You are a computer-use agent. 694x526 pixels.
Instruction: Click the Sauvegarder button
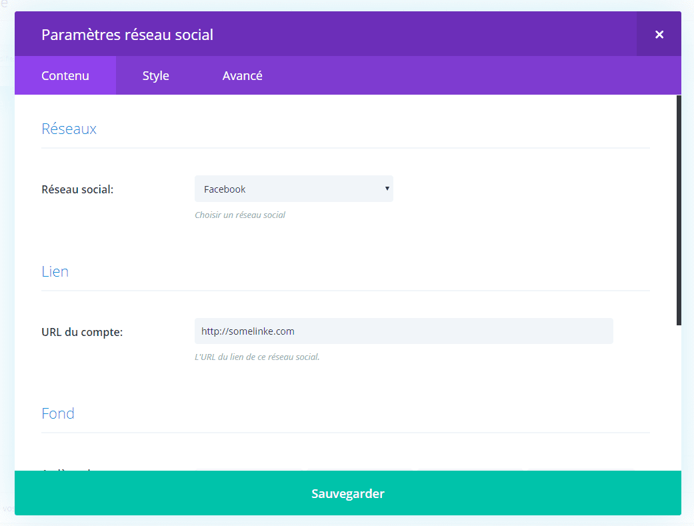pyautogui.click(x=347, y=493)
